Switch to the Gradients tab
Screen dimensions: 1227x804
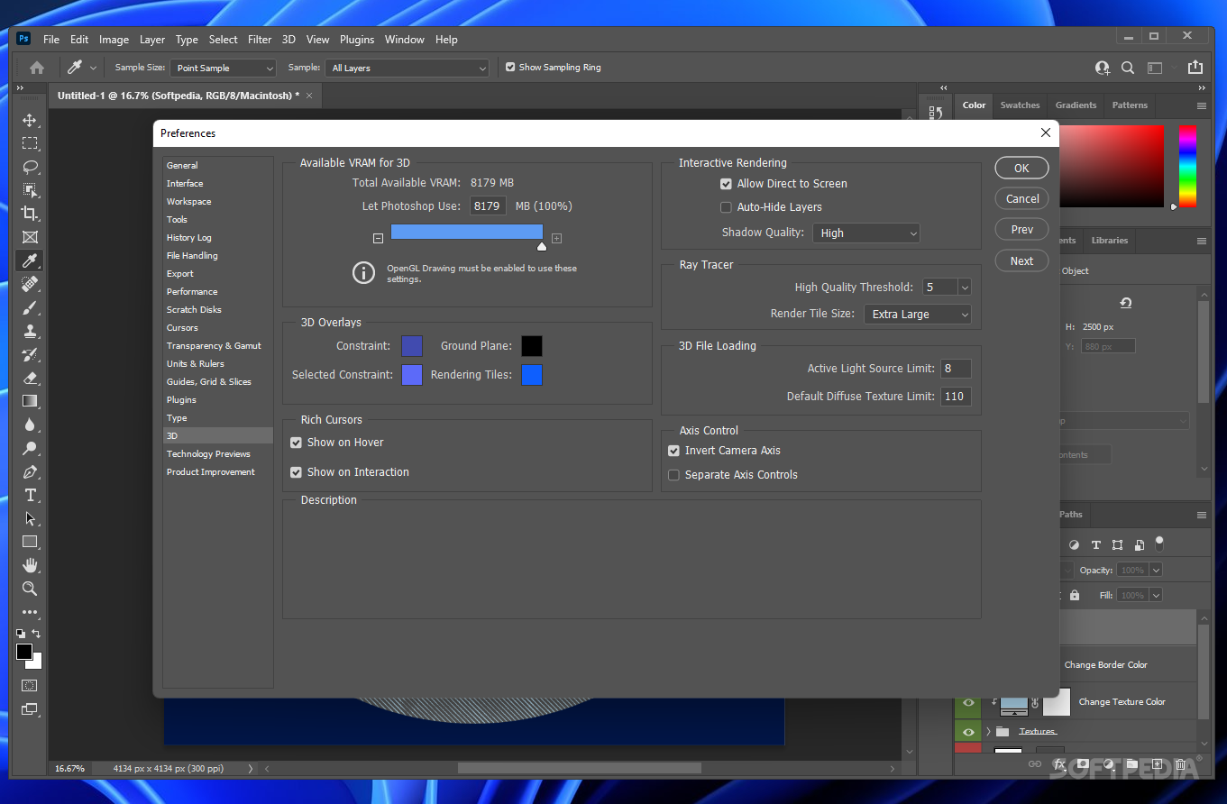pos(1076,105)
